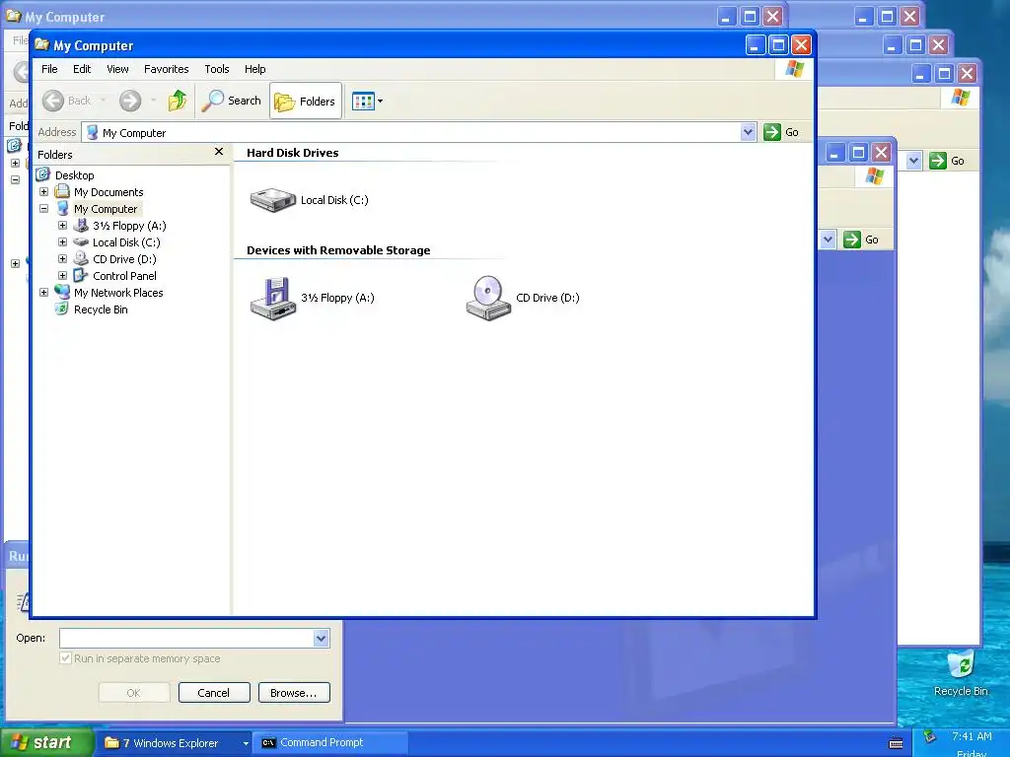1010x757 pixels.
Task: Select Local Disk (C:) drive icon
Action: point(273,199)
